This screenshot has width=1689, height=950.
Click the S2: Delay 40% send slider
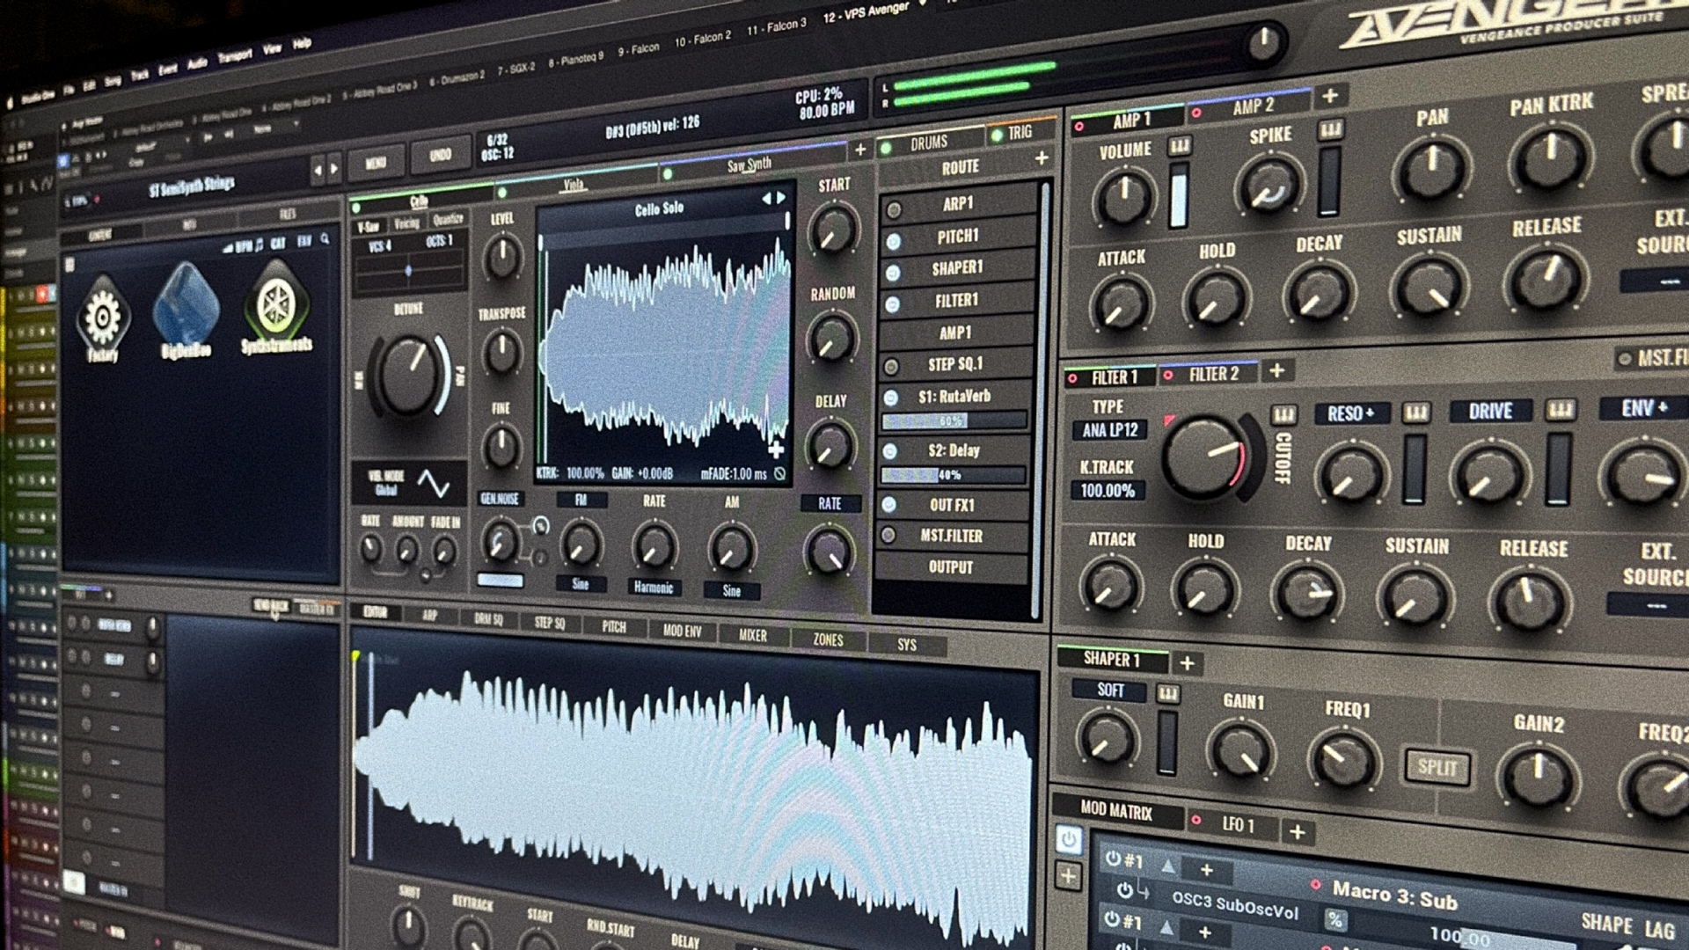(x=954, y=475)
